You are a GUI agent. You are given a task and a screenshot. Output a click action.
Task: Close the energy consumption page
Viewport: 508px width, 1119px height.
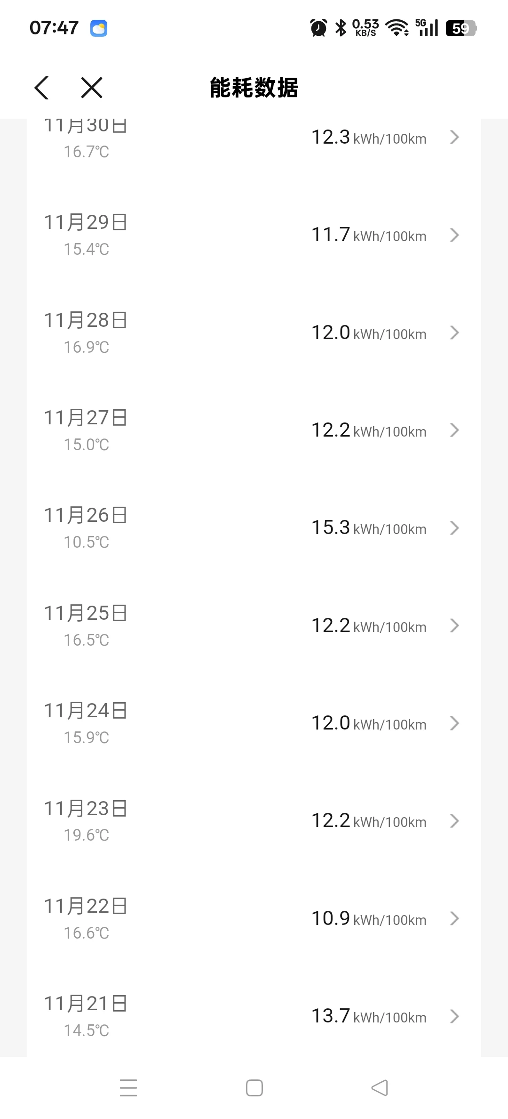point(92,88)
